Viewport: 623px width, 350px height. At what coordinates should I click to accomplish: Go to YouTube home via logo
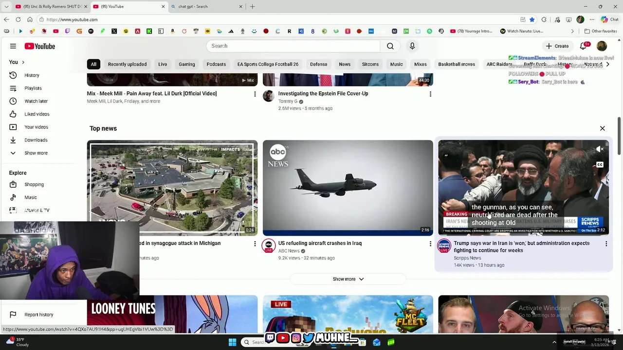click(x=39, y=46)
